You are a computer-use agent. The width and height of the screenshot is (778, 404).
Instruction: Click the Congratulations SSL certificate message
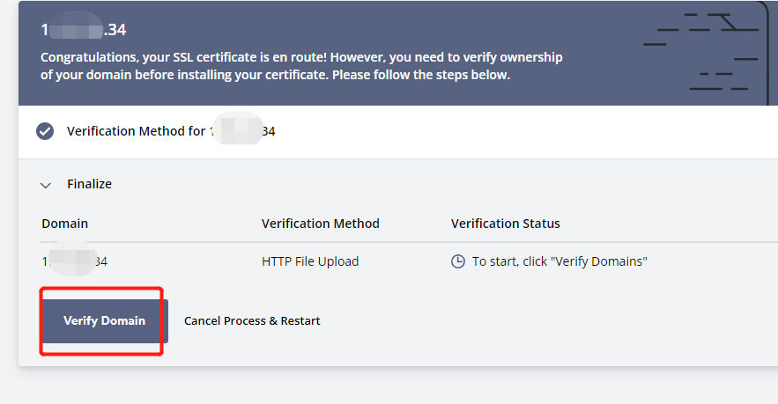301,66
